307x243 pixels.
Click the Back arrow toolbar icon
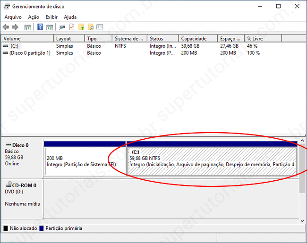point(6,27)
